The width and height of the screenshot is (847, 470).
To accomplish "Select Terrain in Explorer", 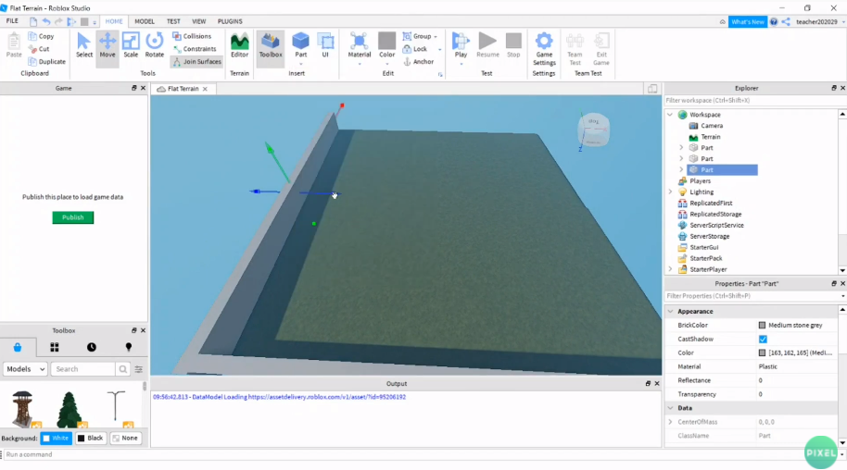I will (711, 137).
